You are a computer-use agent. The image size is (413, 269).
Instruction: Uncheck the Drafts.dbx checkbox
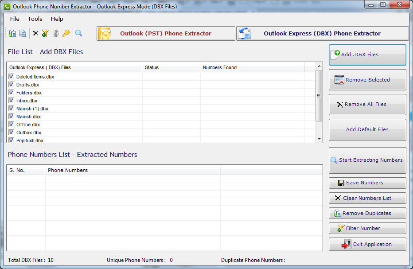click(x=12, y=85)
